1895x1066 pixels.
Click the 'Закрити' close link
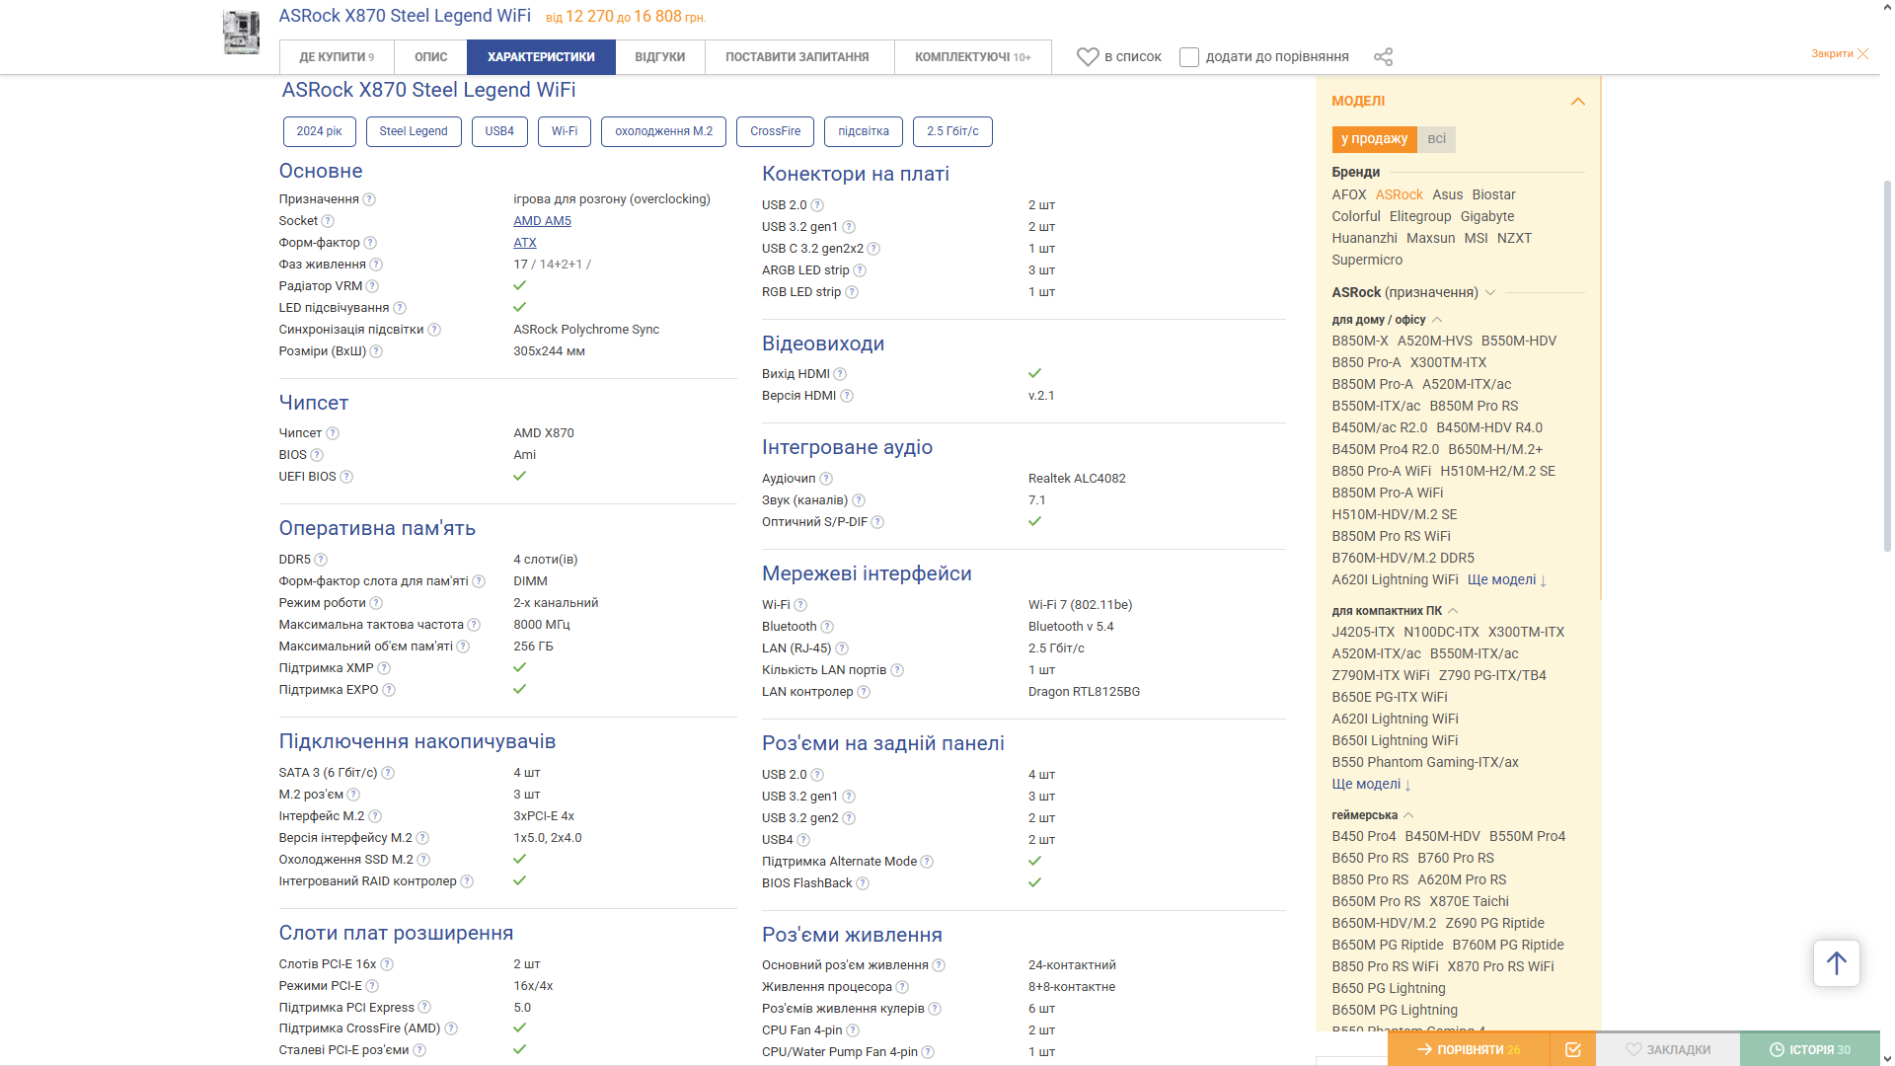click(1832, 53)
